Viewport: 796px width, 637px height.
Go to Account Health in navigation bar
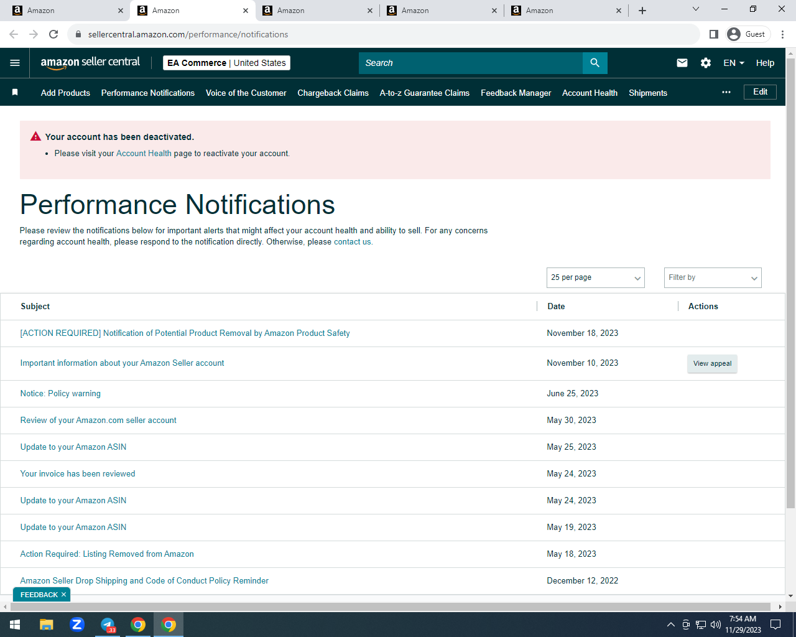point(590,93)
